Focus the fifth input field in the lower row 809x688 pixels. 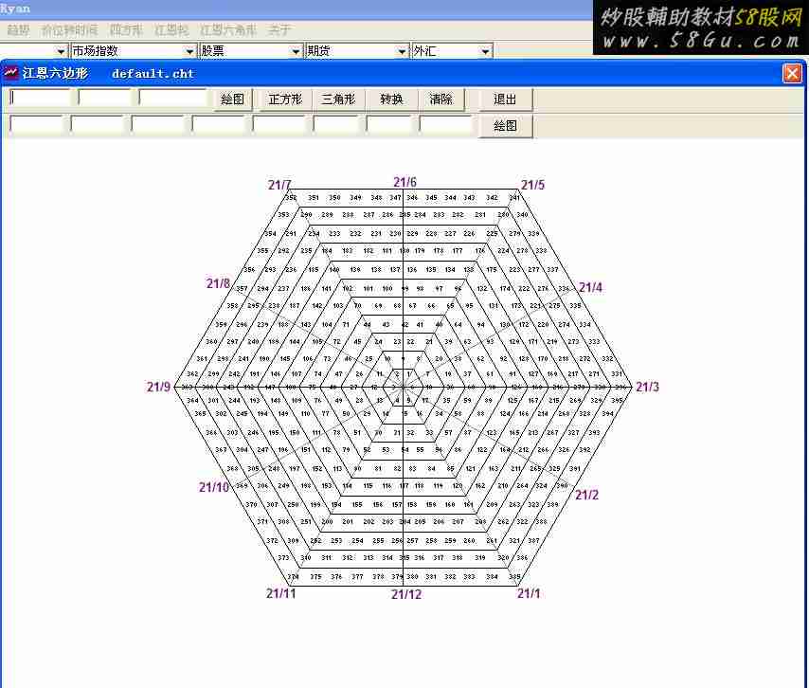[x=279, y=125]
